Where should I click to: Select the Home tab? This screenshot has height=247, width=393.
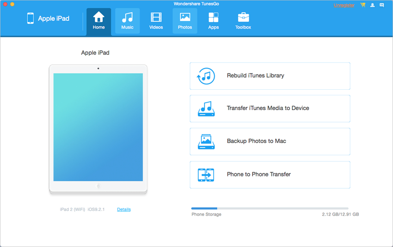[98, 21]
